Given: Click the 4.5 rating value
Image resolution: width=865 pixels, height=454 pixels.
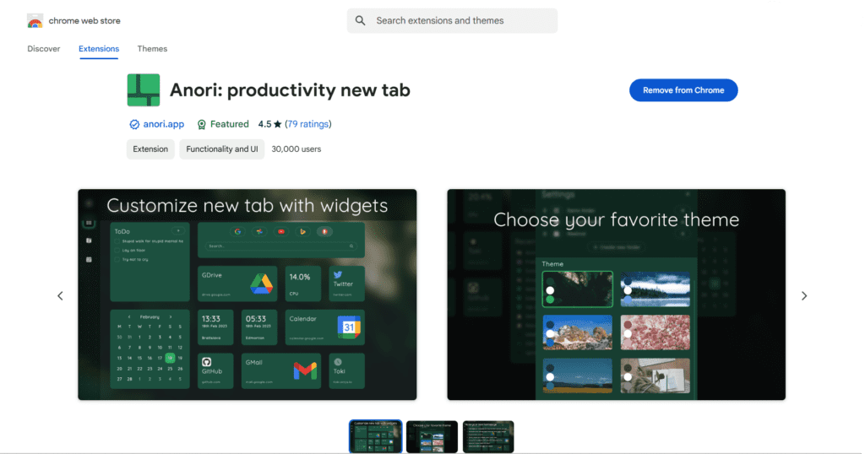Looking at the screenshot, I should (264, 124).
